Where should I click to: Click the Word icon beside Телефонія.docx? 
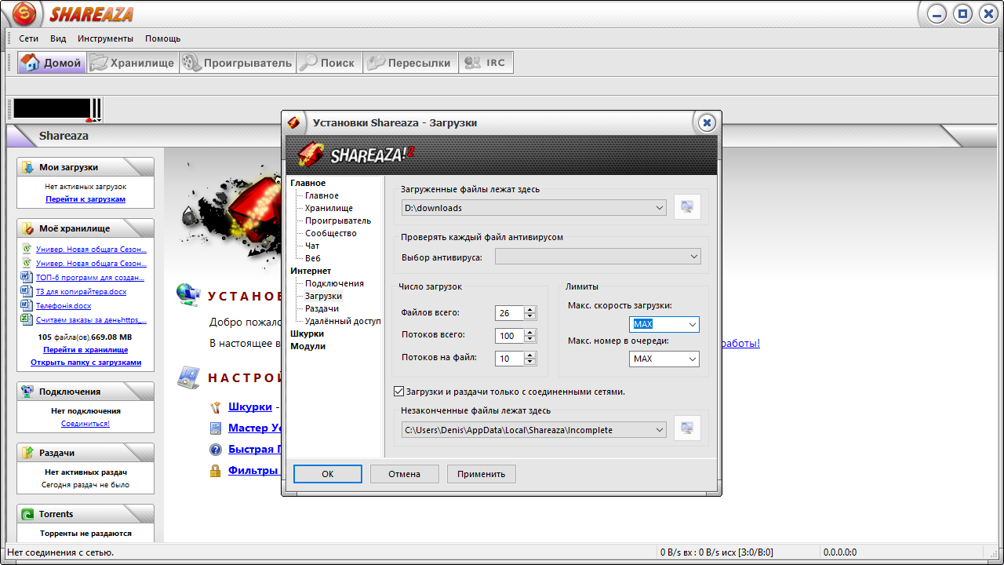click(x=27, y=306)
